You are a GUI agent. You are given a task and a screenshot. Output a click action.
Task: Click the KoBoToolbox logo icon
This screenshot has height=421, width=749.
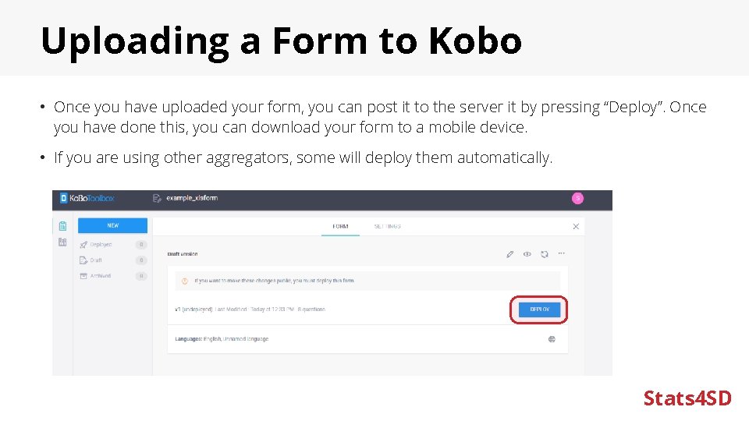coord(64,199)
